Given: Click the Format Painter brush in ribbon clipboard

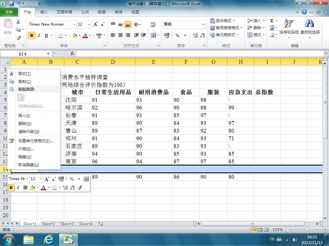Looking at the screenshot, I should pyautogui.click(x=18, y=38).
